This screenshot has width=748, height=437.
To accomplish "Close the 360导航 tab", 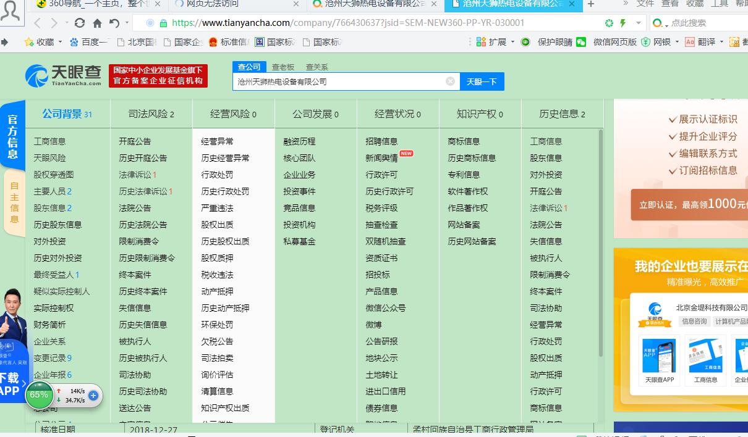I will tap(157, 4).
